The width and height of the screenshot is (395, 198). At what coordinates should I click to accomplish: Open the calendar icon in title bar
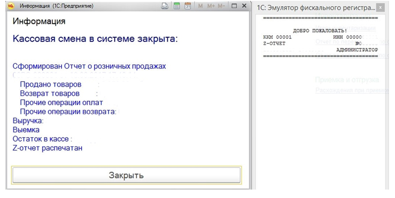click(x=188, y=6)
